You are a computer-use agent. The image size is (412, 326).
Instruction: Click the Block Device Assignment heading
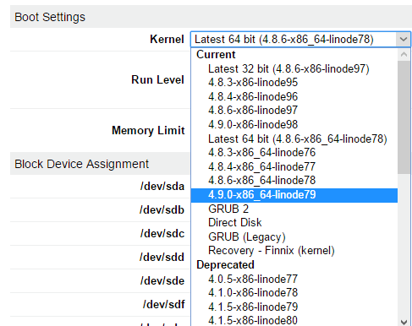(81, 164)
